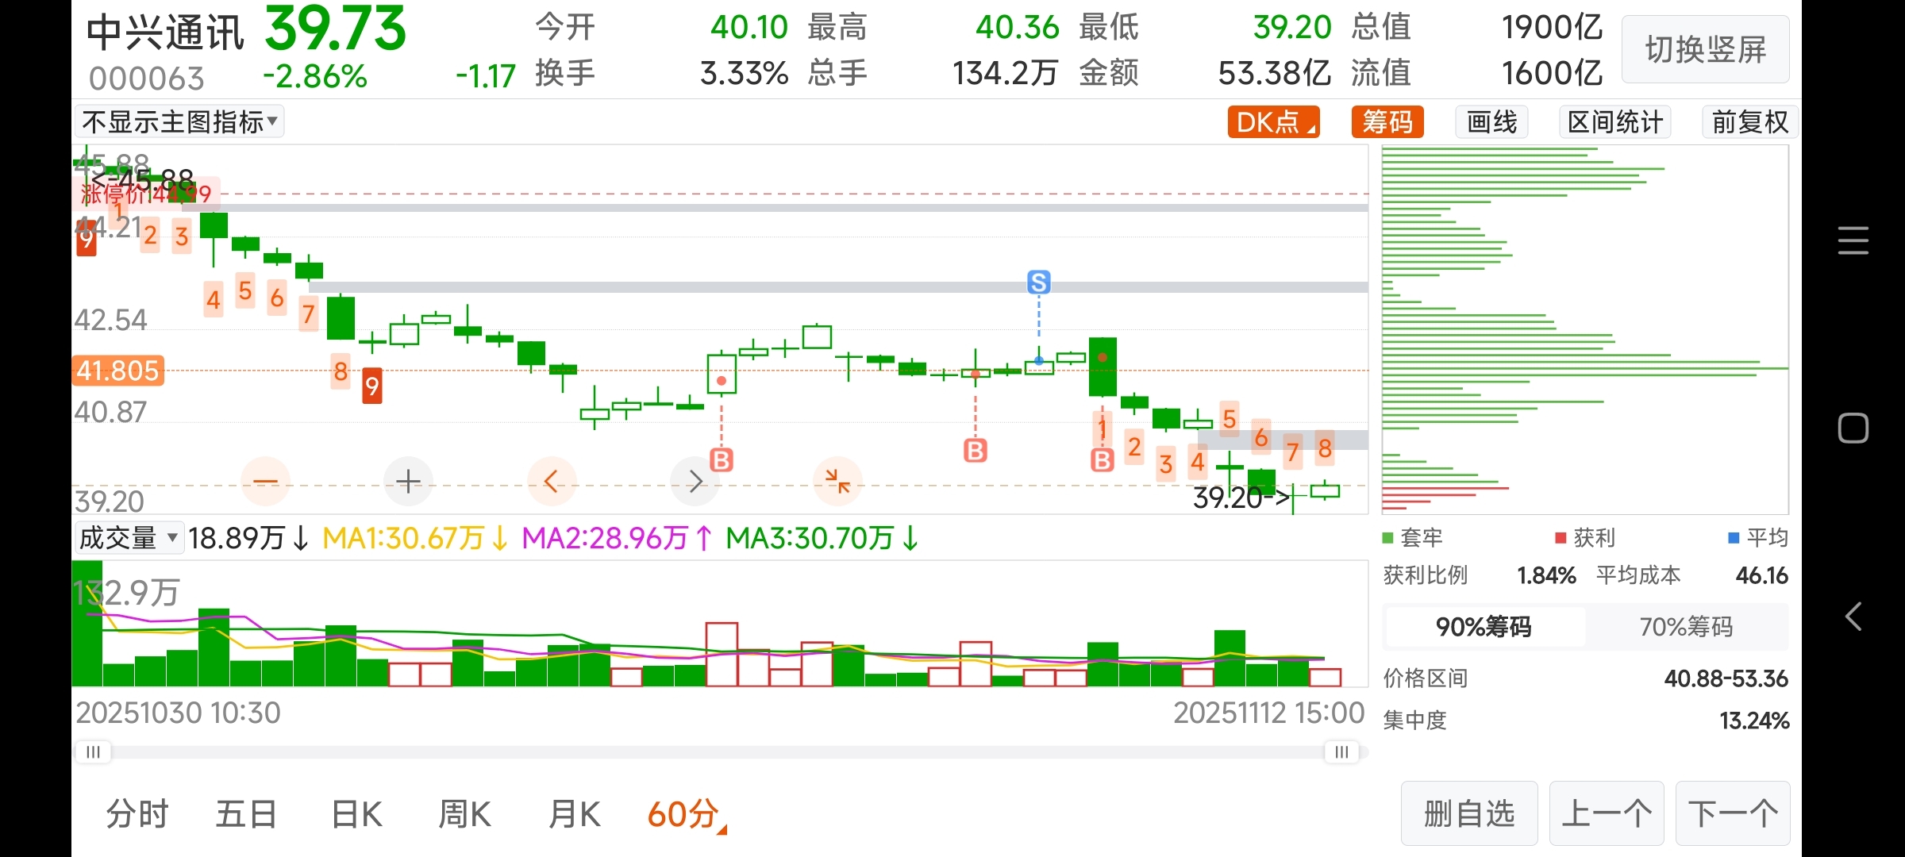Toggle the DK点 indicator
The image size is (1905, 857).
(1273, 122)
